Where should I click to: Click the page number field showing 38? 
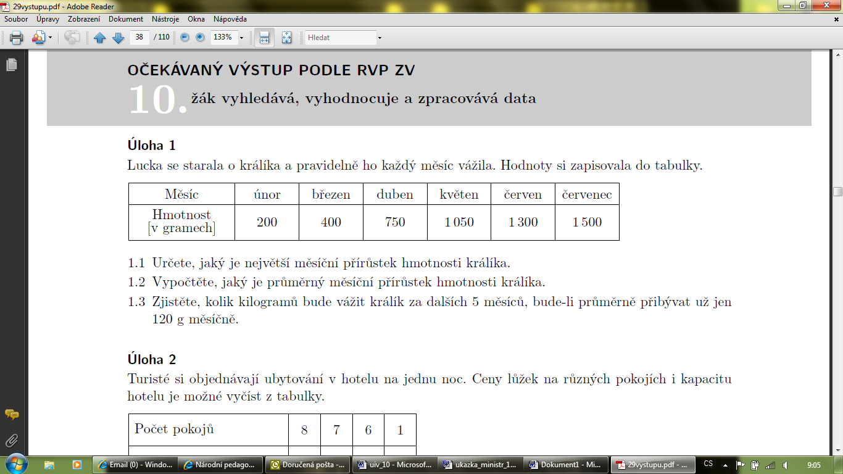click(139, 38)
